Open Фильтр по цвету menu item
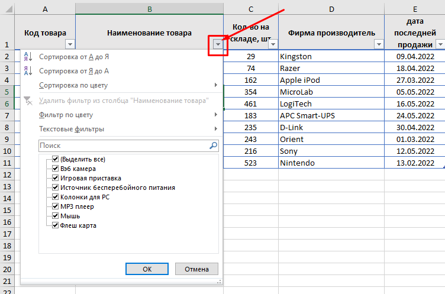 (x=122, y=115)
